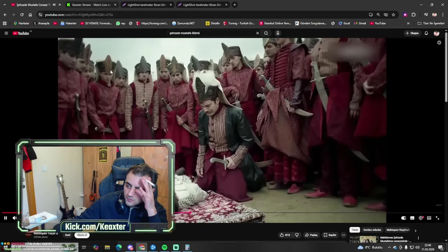
Task: Turn on subtitles in the player
Action: (412, 218)
